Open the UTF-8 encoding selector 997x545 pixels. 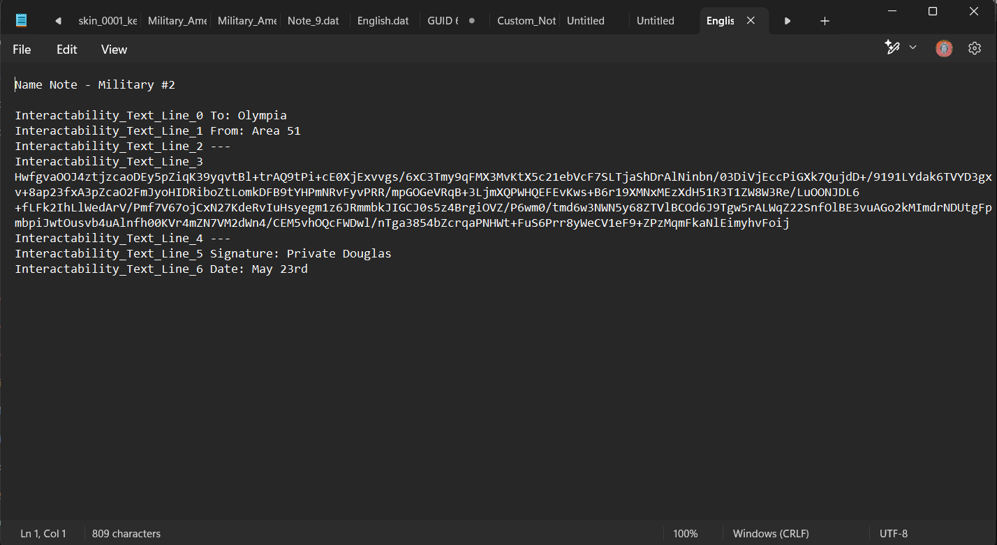pos(894,534)
